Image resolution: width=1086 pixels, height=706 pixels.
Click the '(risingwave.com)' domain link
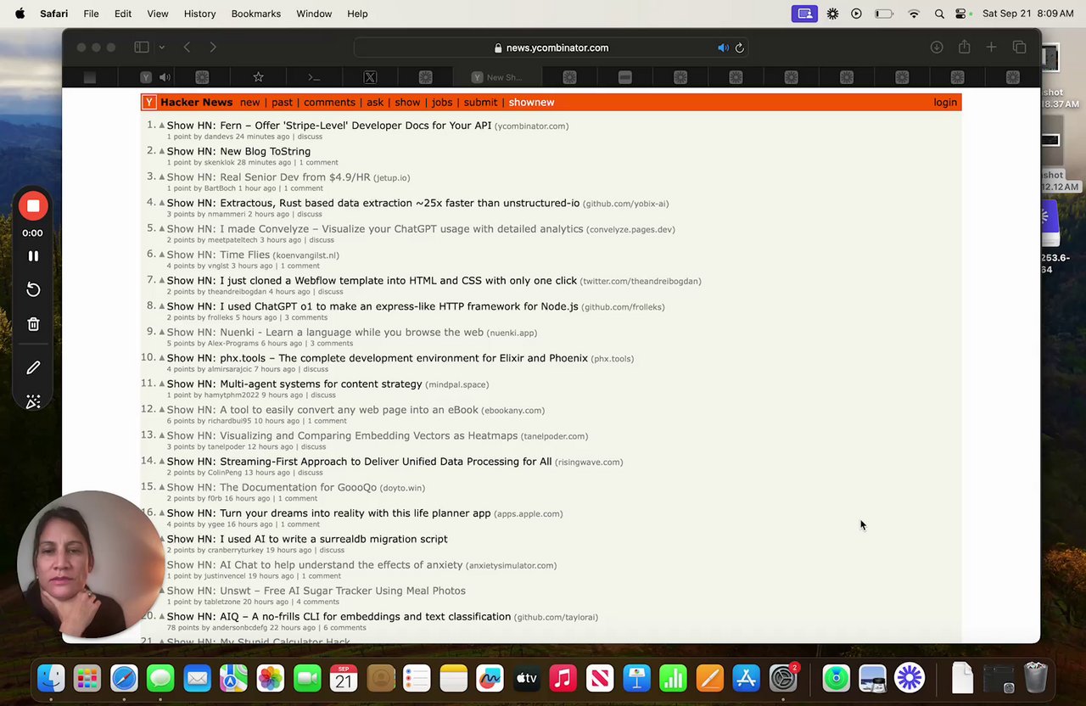coord(589,462)
